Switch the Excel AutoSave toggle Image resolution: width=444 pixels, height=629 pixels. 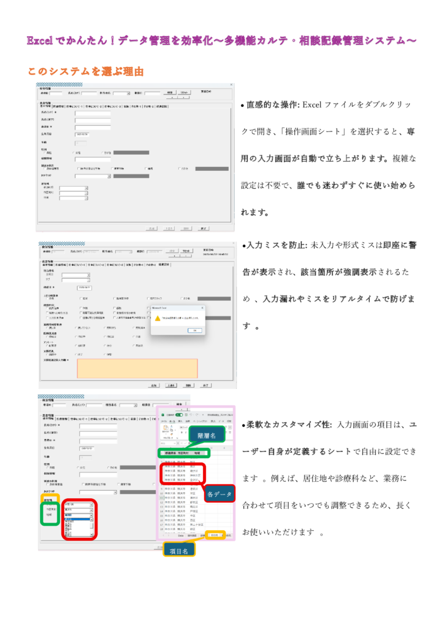click(179, 415)
